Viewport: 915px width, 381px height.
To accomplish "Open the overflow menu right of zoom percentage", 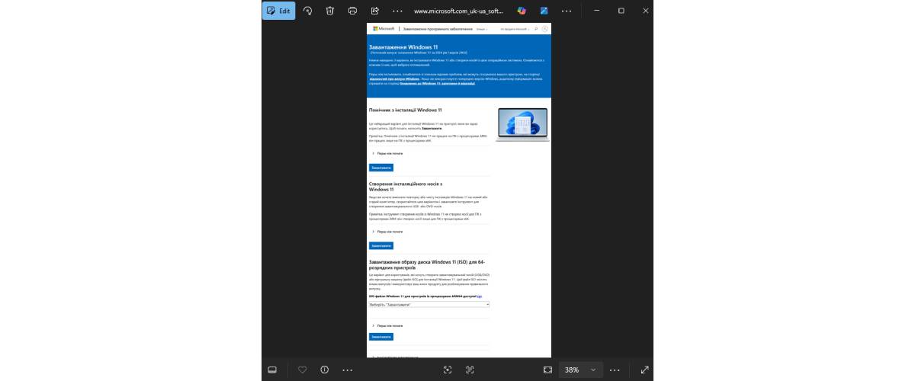I will click(x=615, y=370).
